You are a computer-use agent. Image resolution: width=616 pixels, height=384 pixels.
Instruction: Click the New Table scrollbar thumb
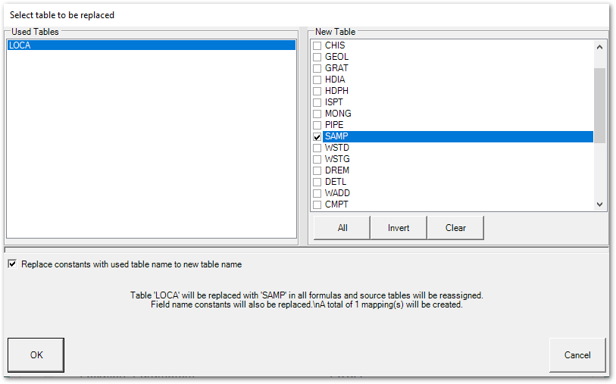599,105
